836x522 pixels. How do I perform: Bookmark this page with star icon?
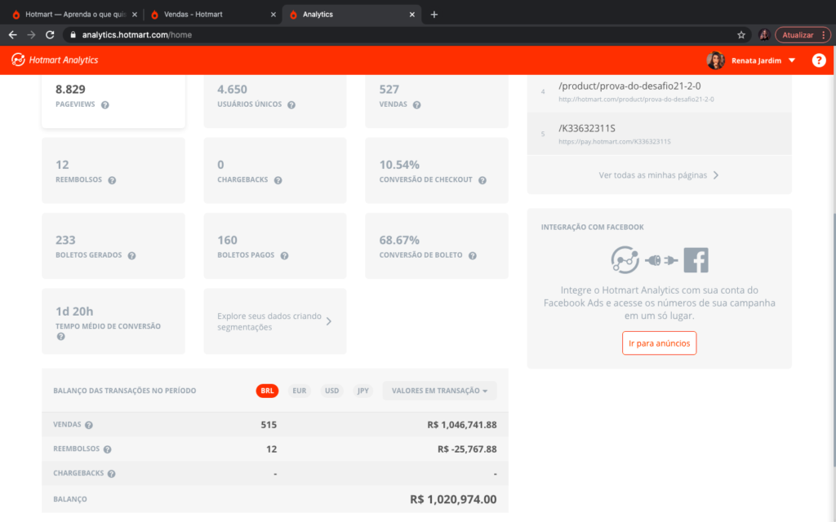point(741,34)
